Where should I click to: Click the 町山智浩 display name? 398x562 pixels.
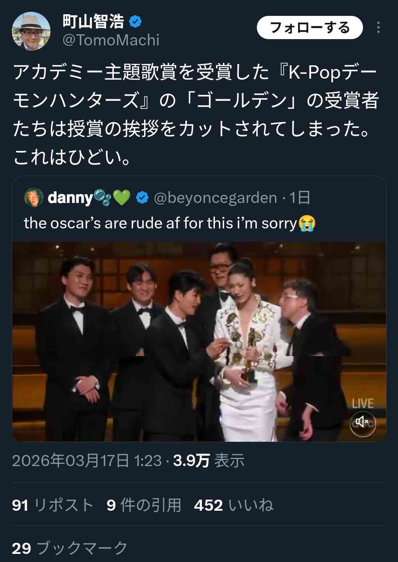pyautogui.click(x=93, y=21)
